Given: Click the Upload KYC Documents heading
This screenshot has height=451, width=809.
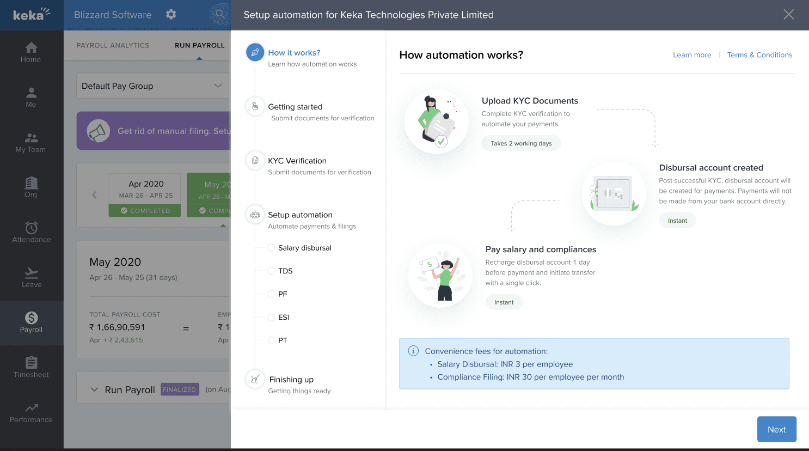Looking at the screenshot, I should pyautogui.click(x=530, y=101).
